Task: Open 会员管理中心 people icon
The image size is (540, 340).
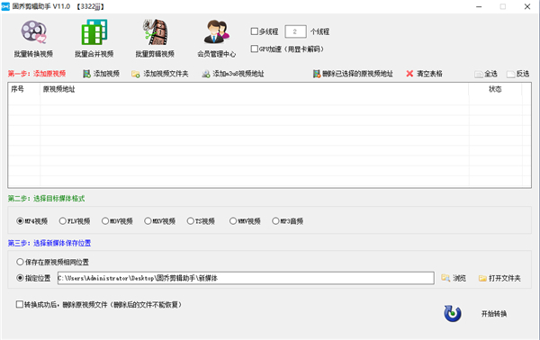Action: 216,31
